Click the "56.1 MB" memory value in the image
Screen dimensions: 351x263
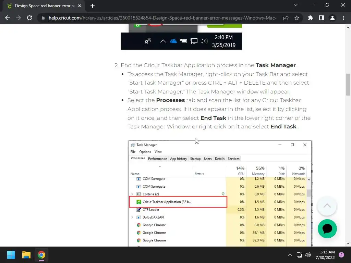pyautogui.click(x=258, y=233)
